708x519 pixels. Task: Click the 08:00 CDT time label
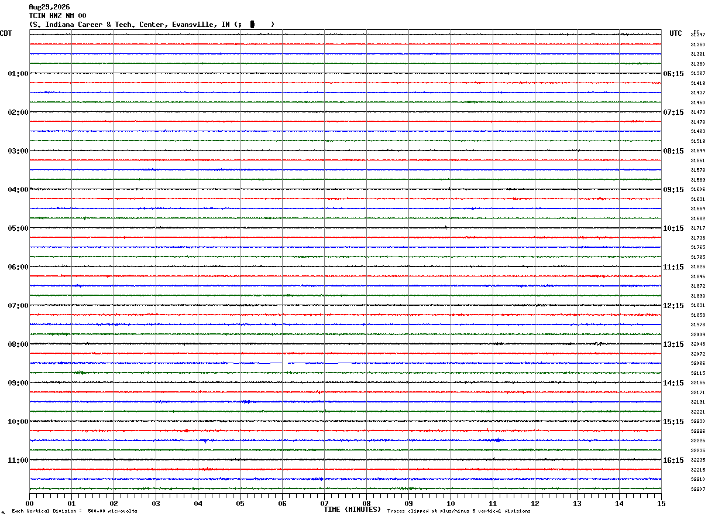[x=18, y=344]
